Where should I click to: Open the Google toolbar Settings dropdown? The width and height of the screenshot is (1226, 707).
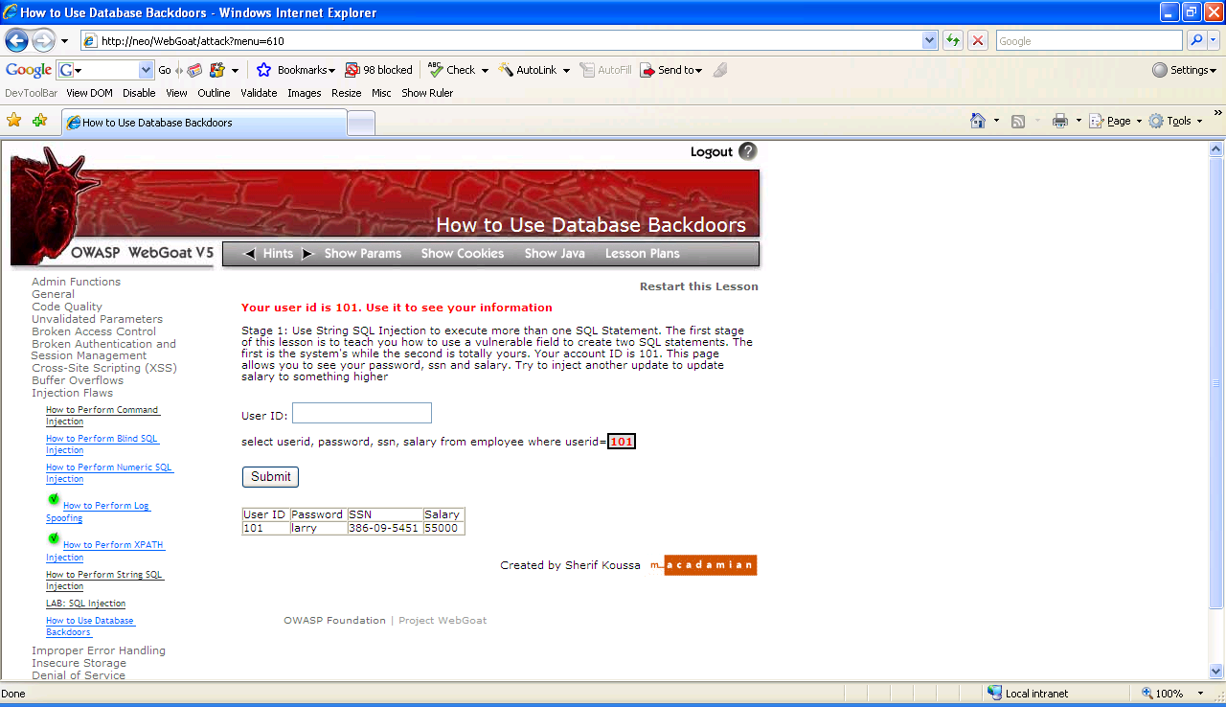[x=1184, y=70]
